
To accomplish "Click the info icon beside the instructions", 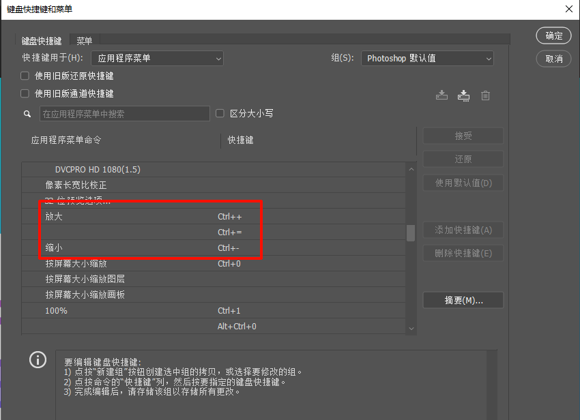I will click(38, 359).
